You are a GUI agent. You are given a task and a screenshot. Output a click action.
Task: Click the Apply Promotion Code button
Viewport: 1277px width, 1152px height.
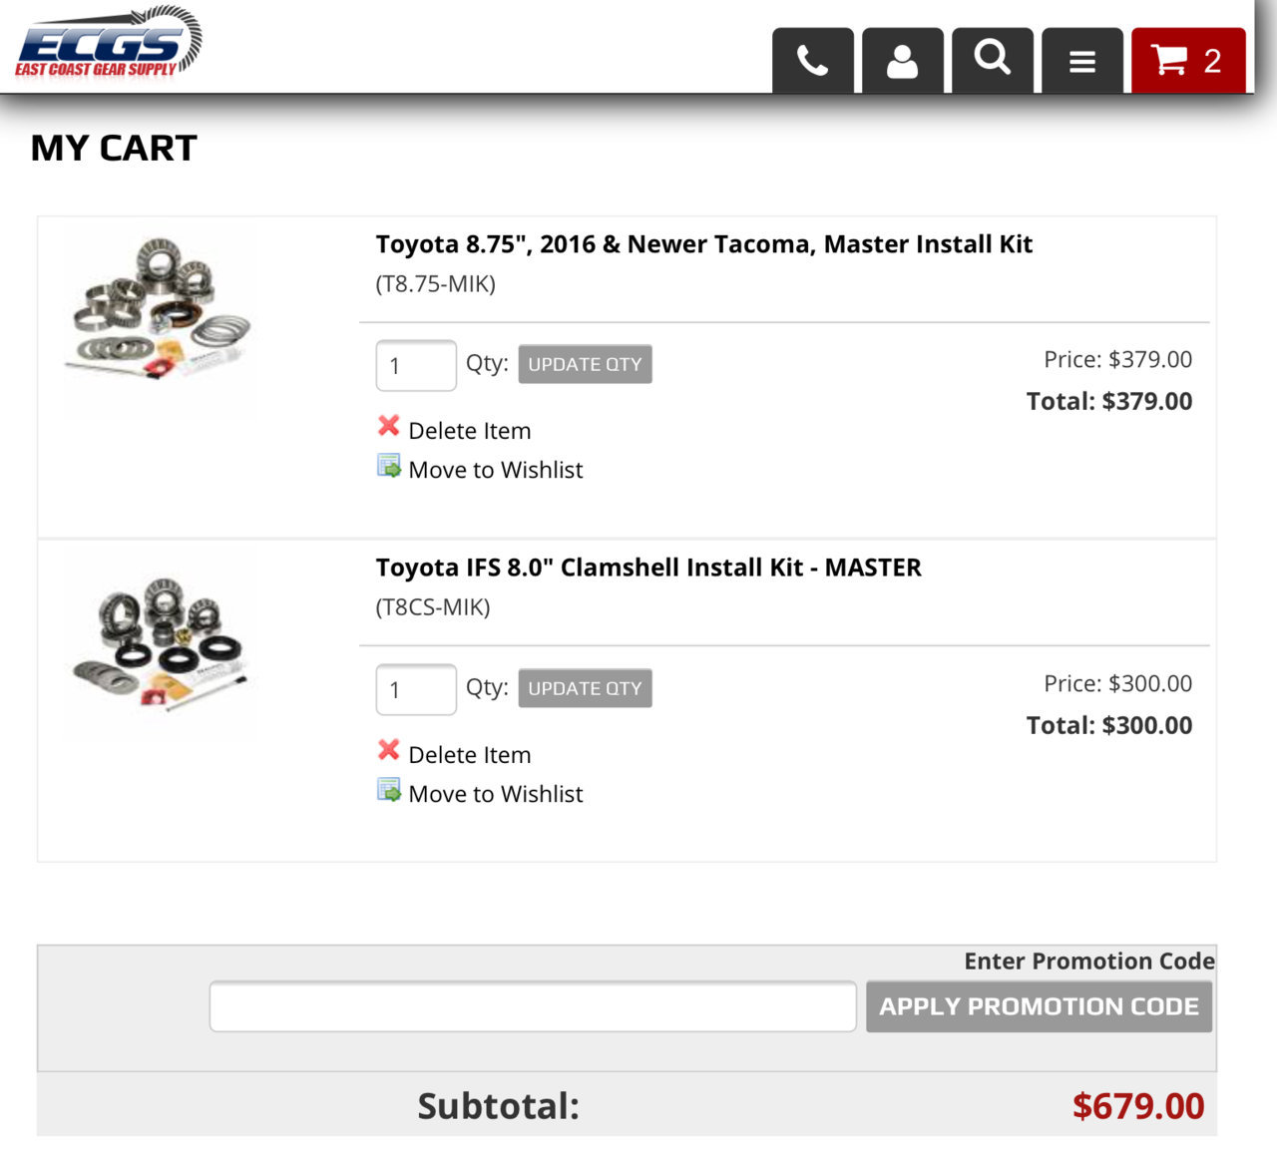tap(1039, 1006)
